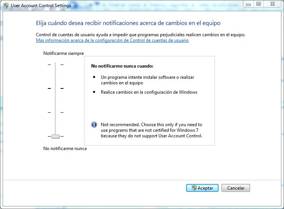Image resolution: width=284 pixels, height=209 pixels.
Task: Click the 'Notificarme siempre' label
Action: (x=64, y=53)
